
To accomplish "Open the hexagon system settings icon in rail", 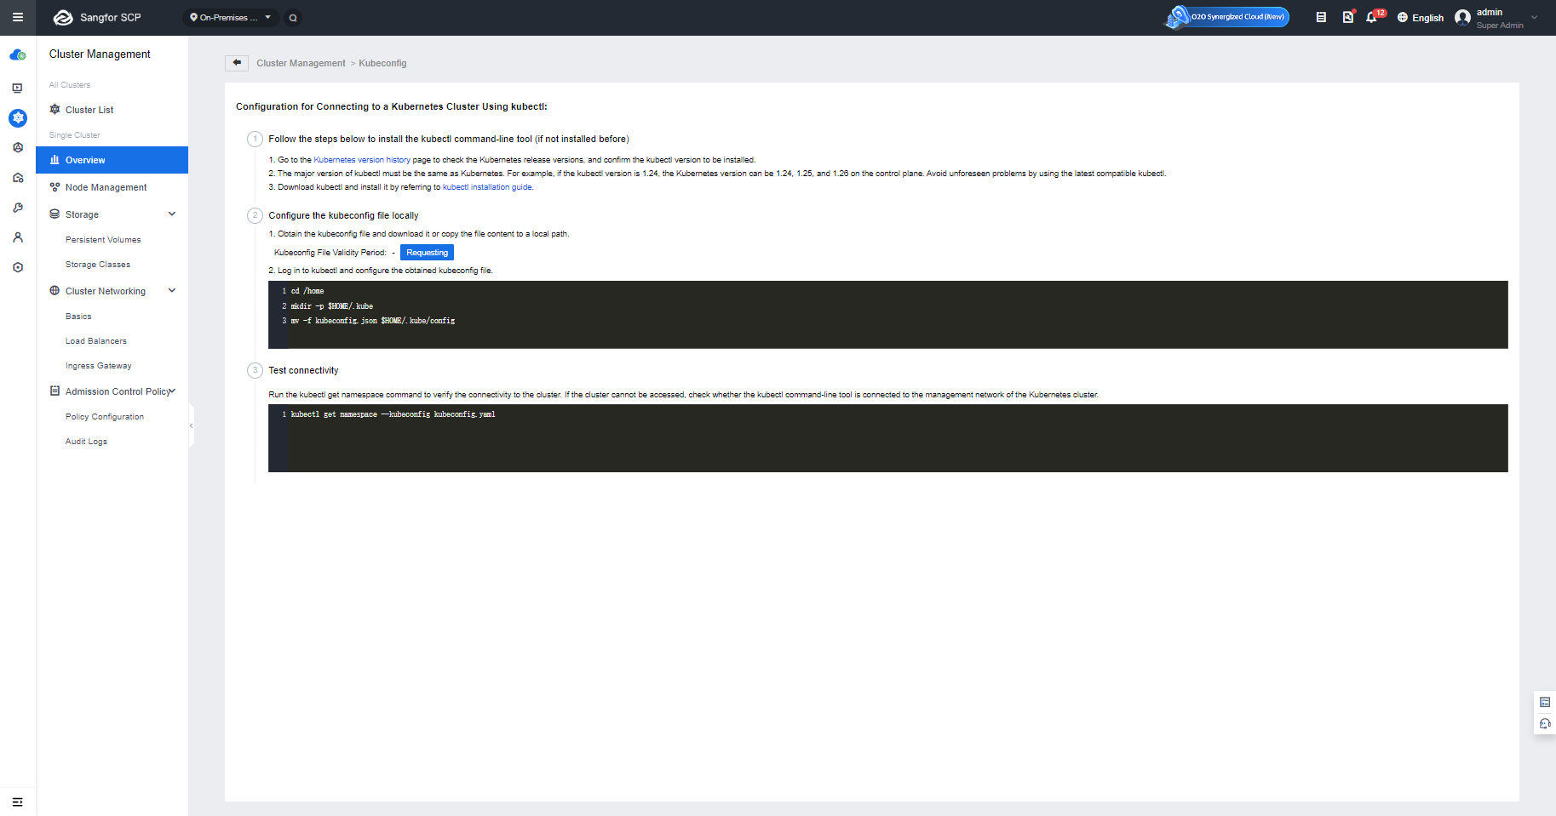I will [17, 267].
